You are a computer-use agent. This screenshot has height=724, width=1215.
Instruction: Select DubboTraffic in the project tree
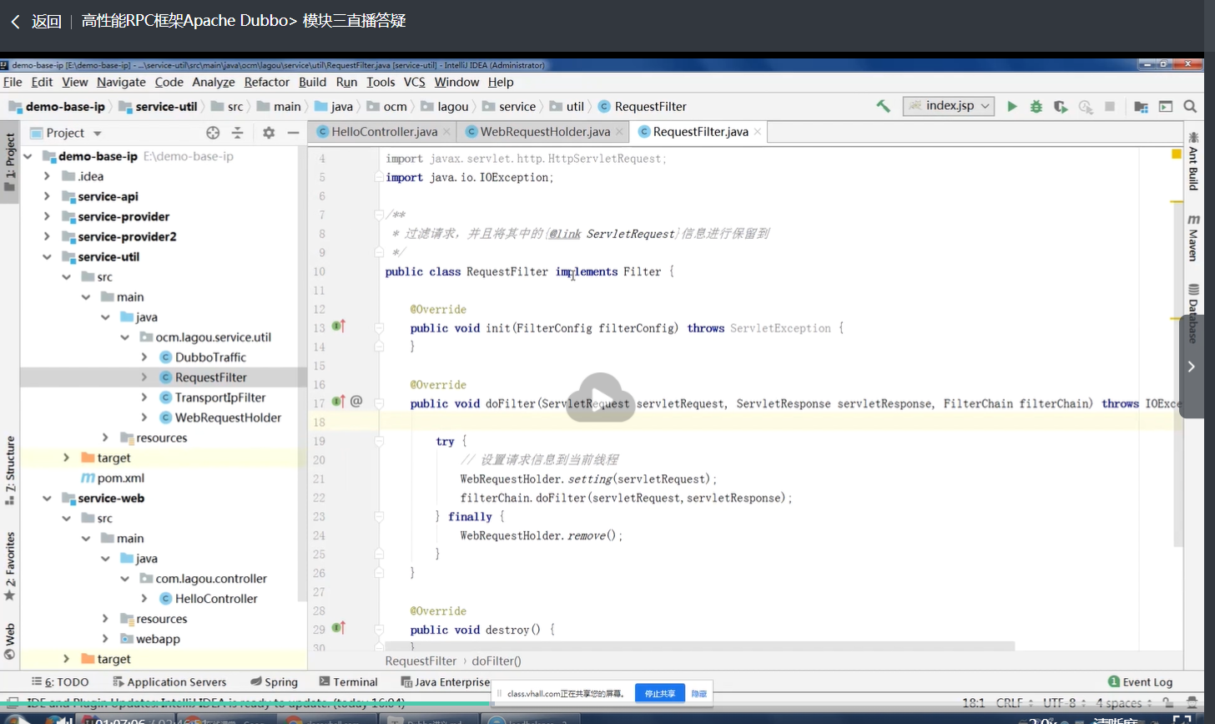(210, 357)
